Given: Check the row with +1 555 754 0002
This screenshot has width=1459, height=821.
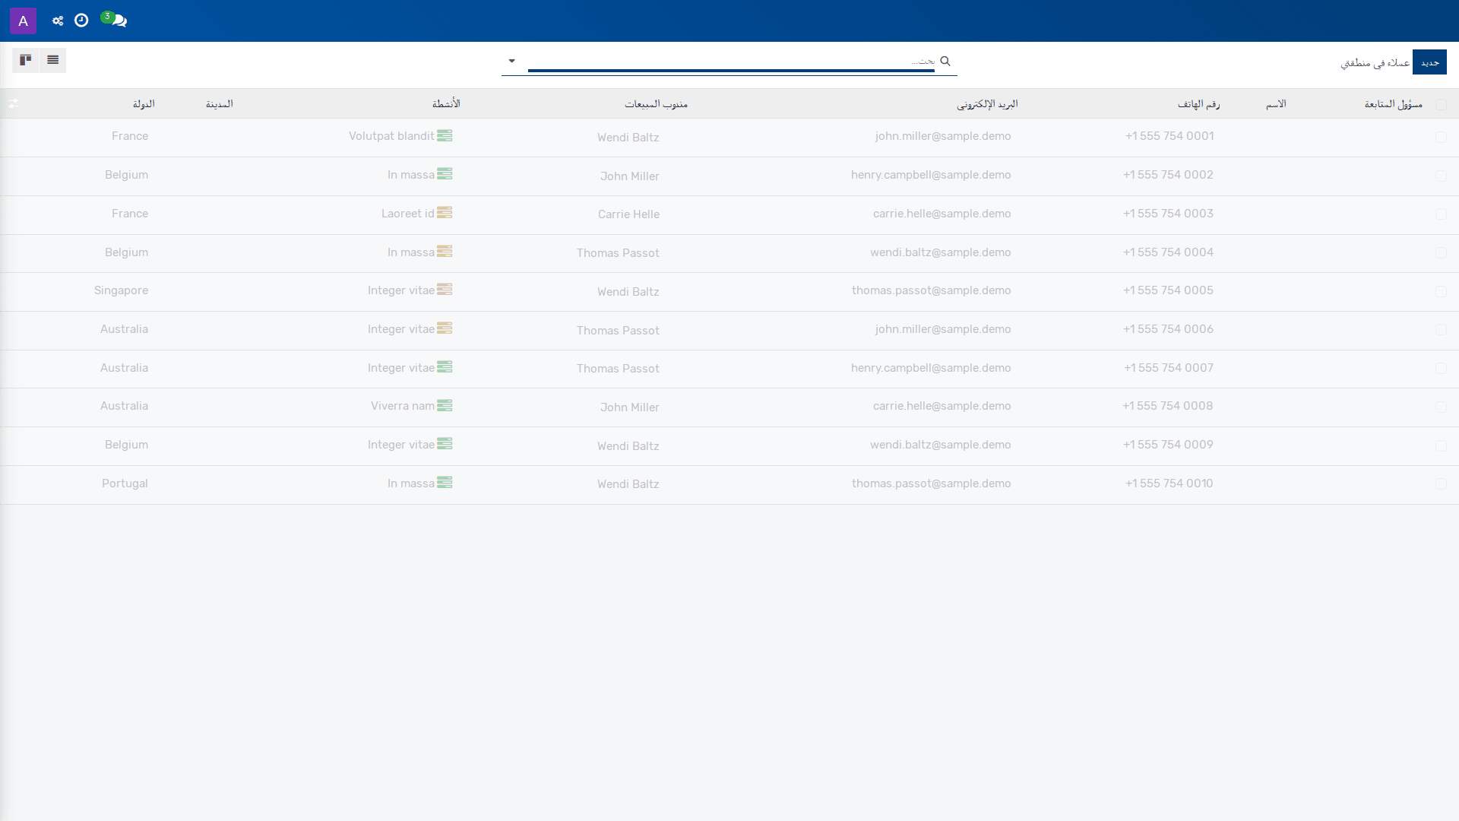Looking at the screenshot, I should click(1441, 176).
